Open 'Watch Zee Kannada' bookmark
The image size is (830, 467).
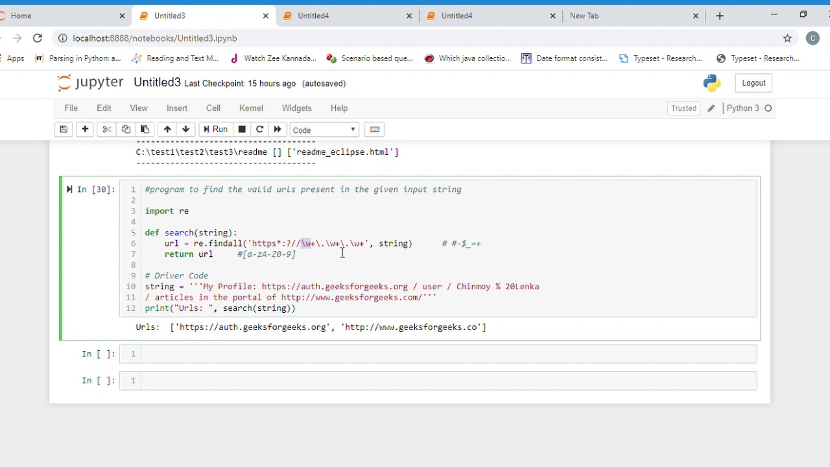pyautogui.click(x=273, y=58)
